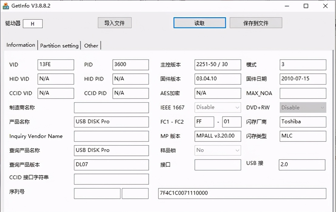This screenshot has height=212, width=336.
Task: Click the product name field USB DISK Pro
Action: 111,122
